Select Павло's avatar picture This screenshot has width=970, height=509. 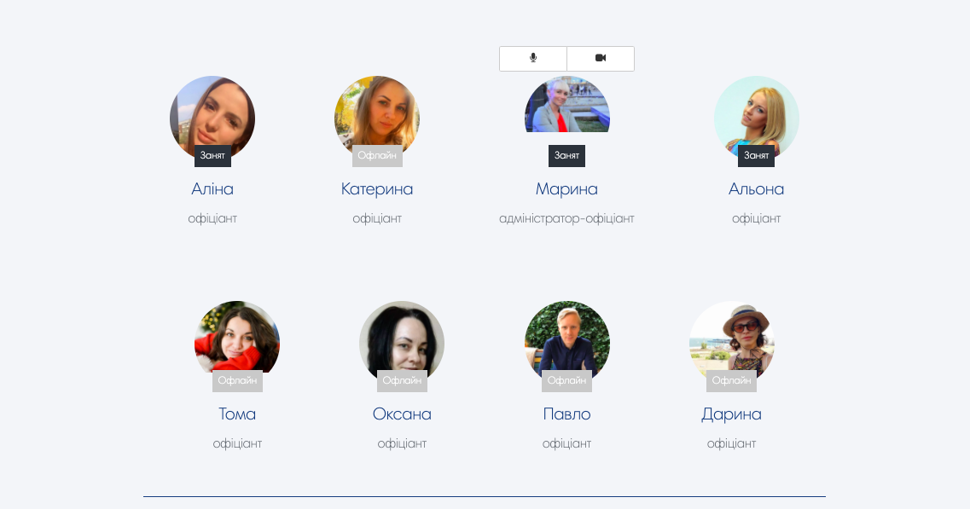(x=566, y=343)
